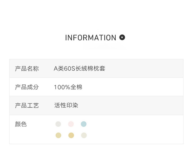Click the 全棉 text after 100%
The image size is (194, 154).
click(x=76, y=87)
